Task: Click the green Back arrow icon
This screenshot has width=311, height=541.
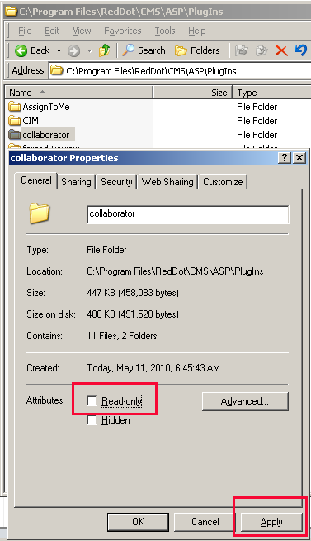Action: pos(21,50)
